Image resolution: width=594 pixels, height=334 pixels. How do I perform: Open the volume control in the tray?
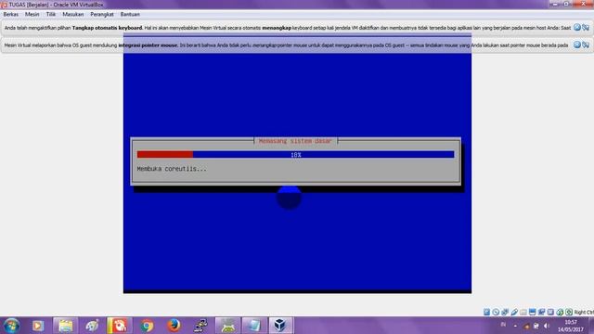(x=547, y=326)
